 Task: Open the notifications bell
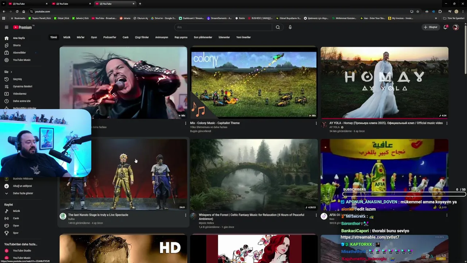point(445,27)
